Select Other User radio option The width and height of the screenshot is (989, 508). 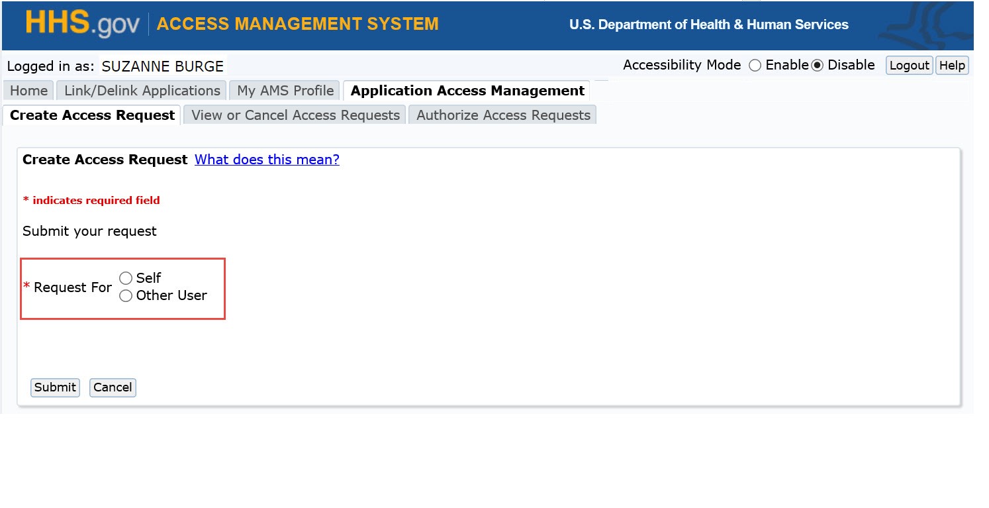point(126,296)
